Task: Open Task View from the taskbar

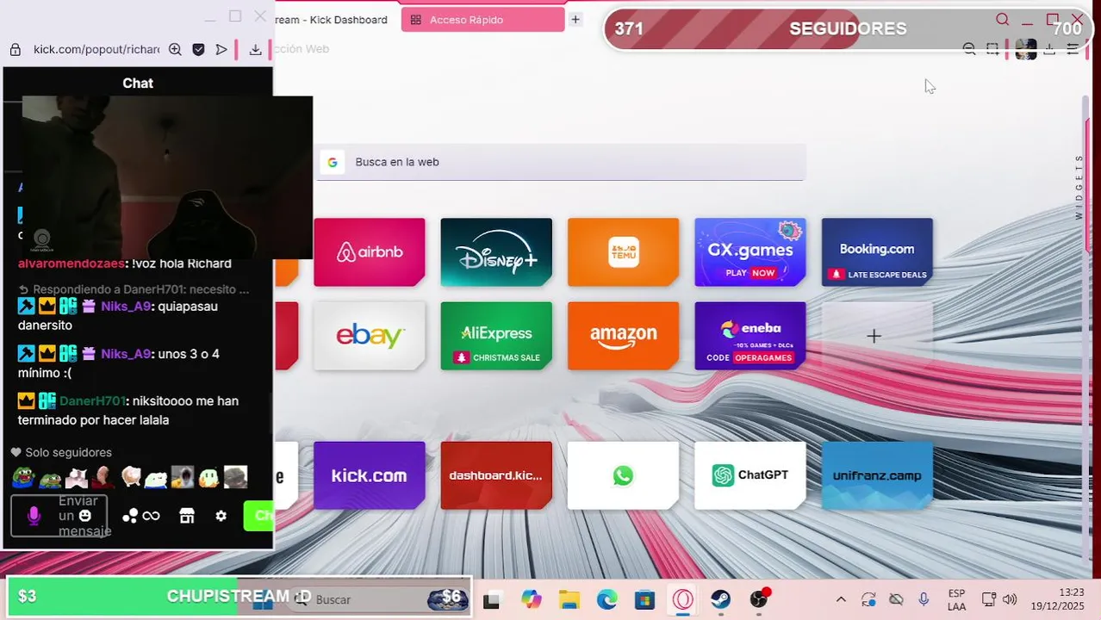Action: (x=492, y=600)
